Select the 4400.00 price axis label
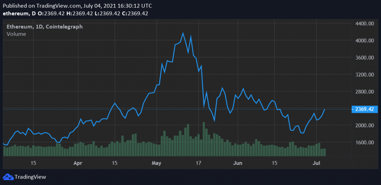Image resolution: width=381 pixels, height=185 pixels. tap(365, 24)
